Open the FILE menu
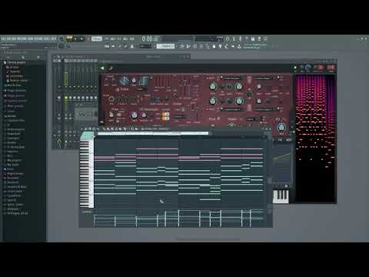The width and height of the screenshot is (369, 277). coord(3,38)
